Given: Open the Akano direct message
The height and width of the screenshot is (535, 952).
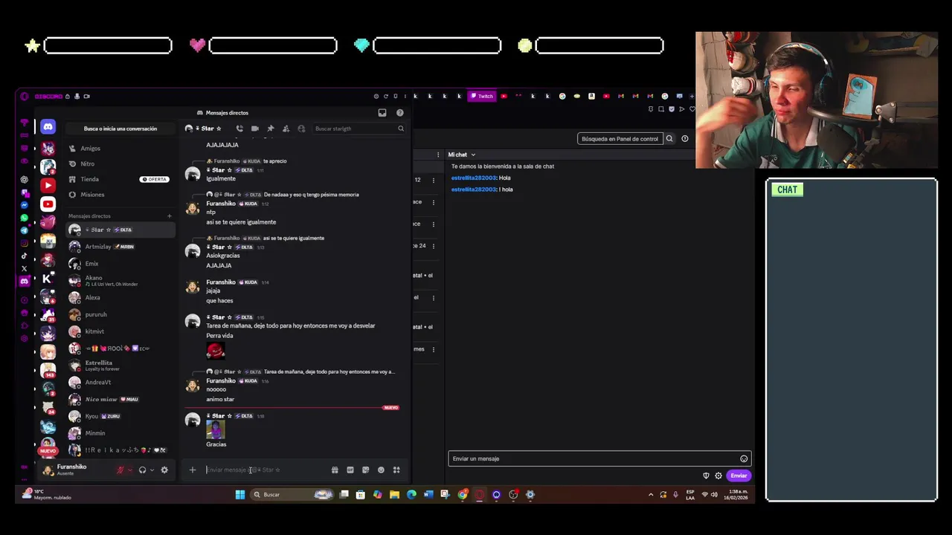Looking at the screenshot, I should (x=120, y=280).
